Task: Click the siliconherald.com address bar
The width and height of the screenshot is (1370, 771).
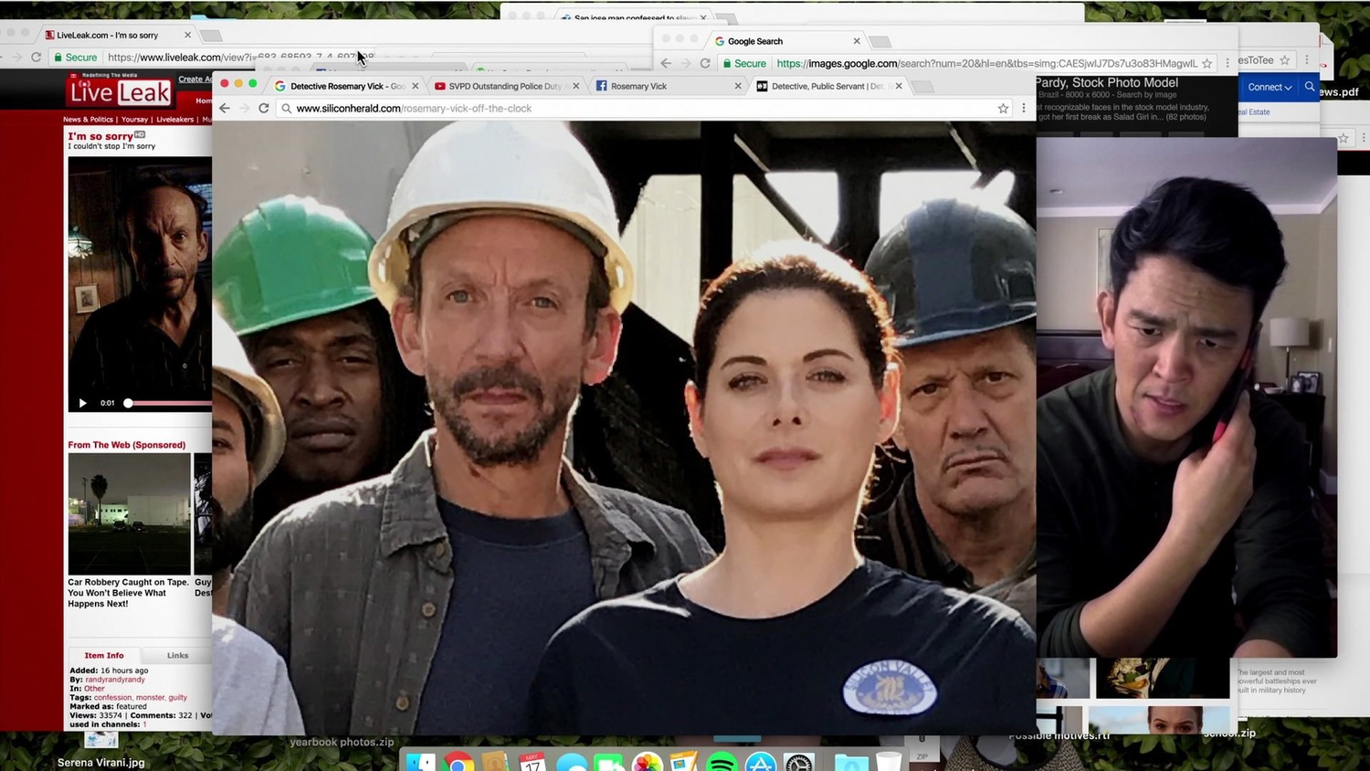Action: [645, 108]
